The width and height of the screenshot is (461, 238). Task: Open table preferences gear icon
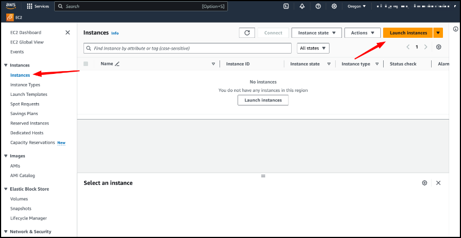pyautogui.click(x=438, y=47)
